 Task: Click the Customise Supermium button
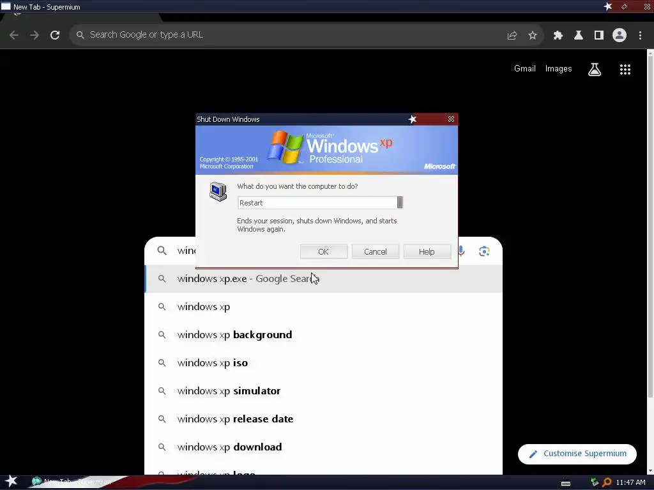point(577,454)
